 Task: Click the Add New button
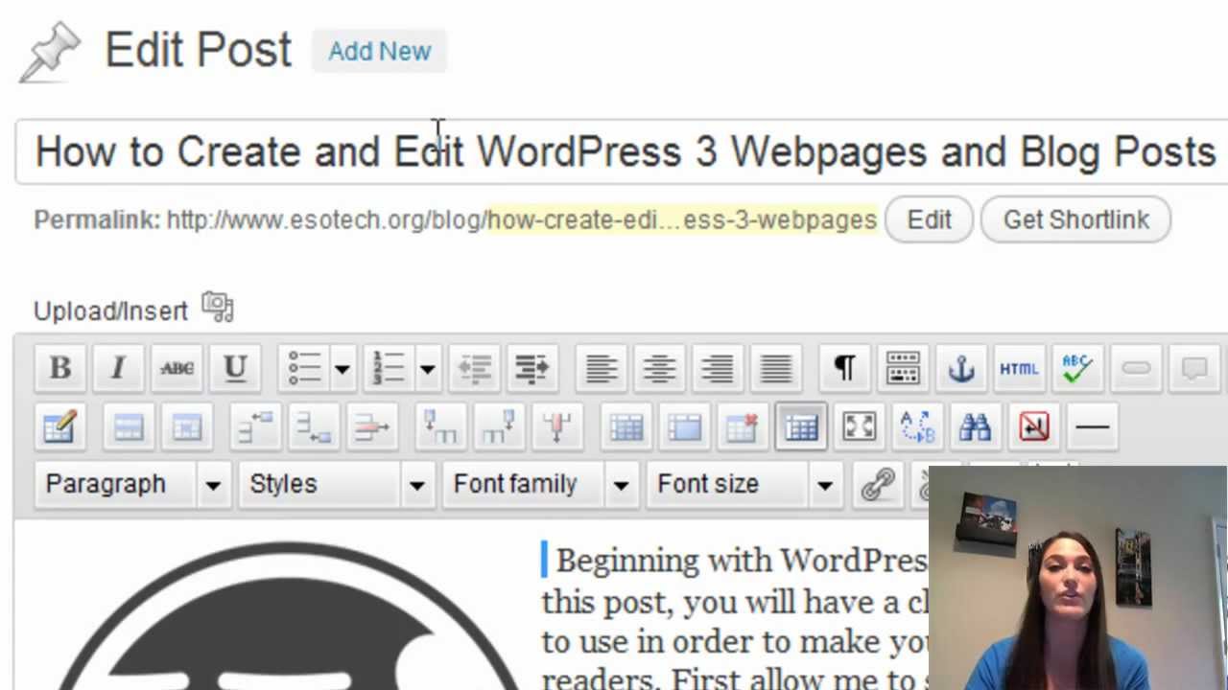tap(380, 51)
